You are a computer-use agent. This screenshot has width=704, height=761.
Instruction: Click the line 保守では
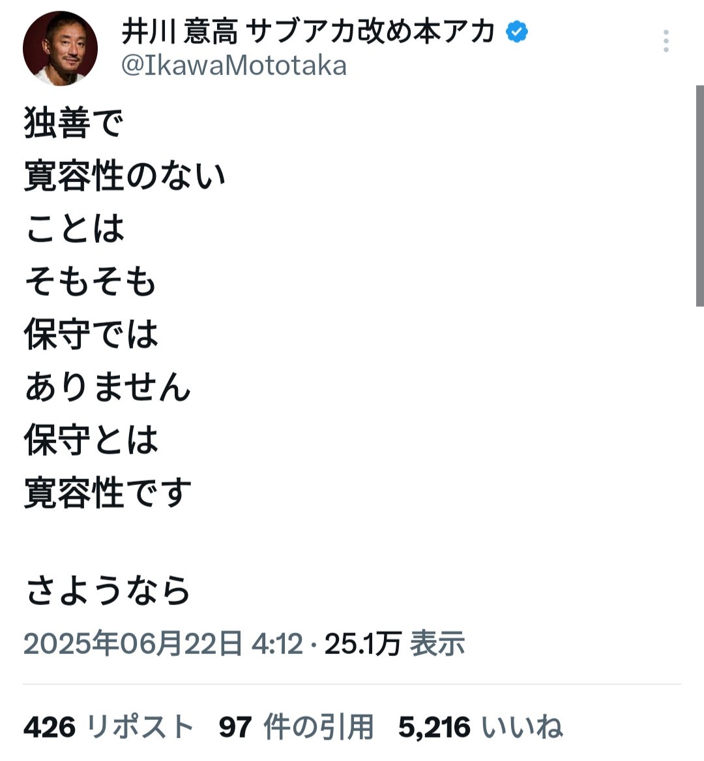point(91,334)
